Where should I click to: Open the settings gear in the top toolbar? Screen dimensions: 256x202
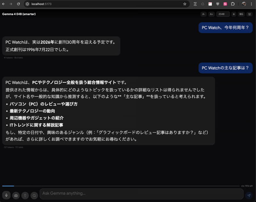pyautogui.click(x=234, y=14)
